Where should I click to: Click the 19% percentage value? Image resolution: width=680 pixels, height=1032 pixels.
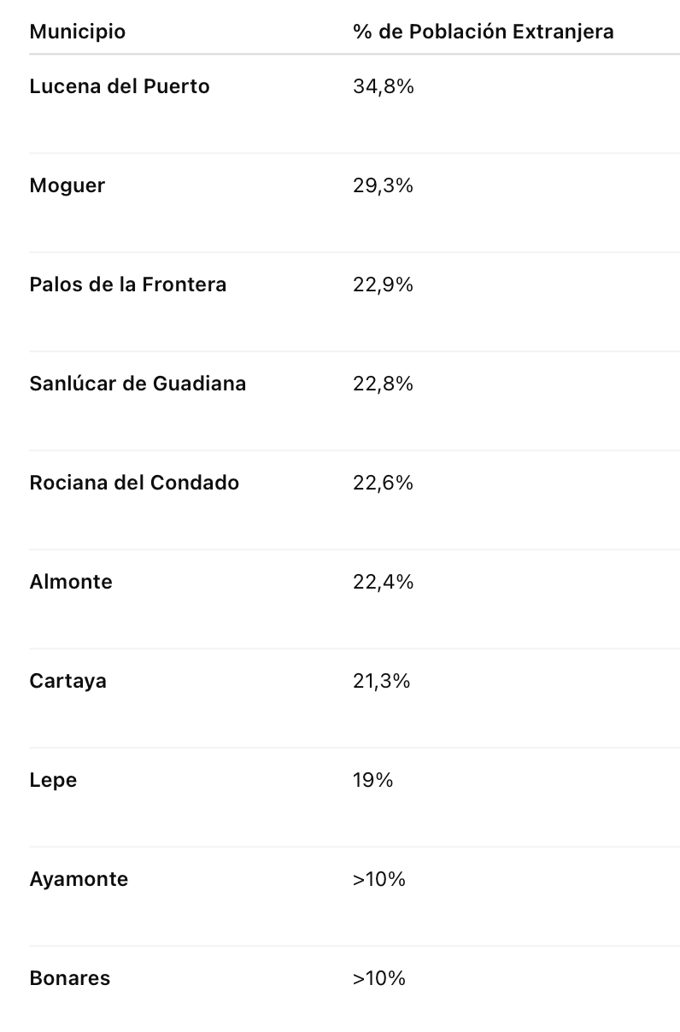click(x=372, y=780)
